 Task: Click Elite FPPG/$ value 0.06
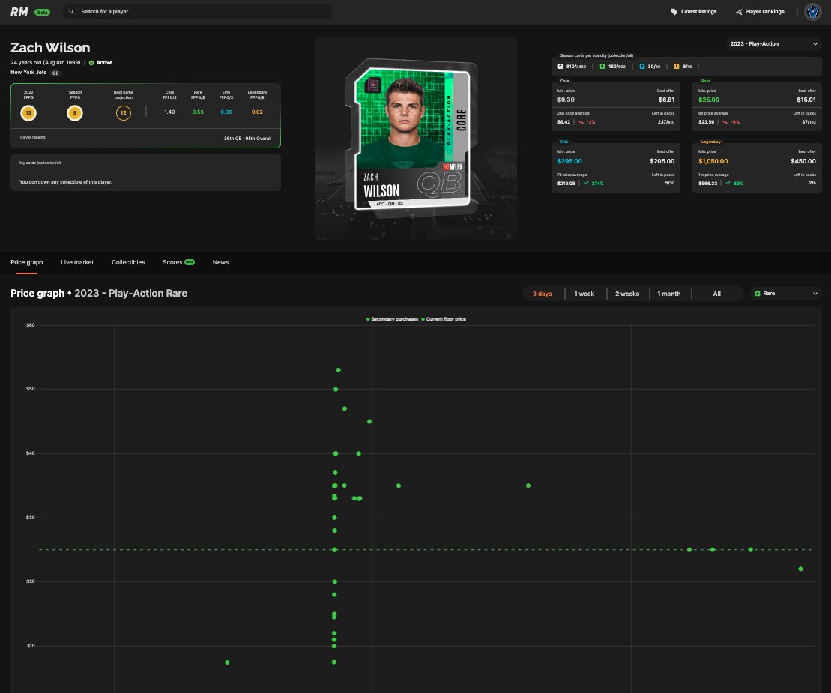[226, 112]
